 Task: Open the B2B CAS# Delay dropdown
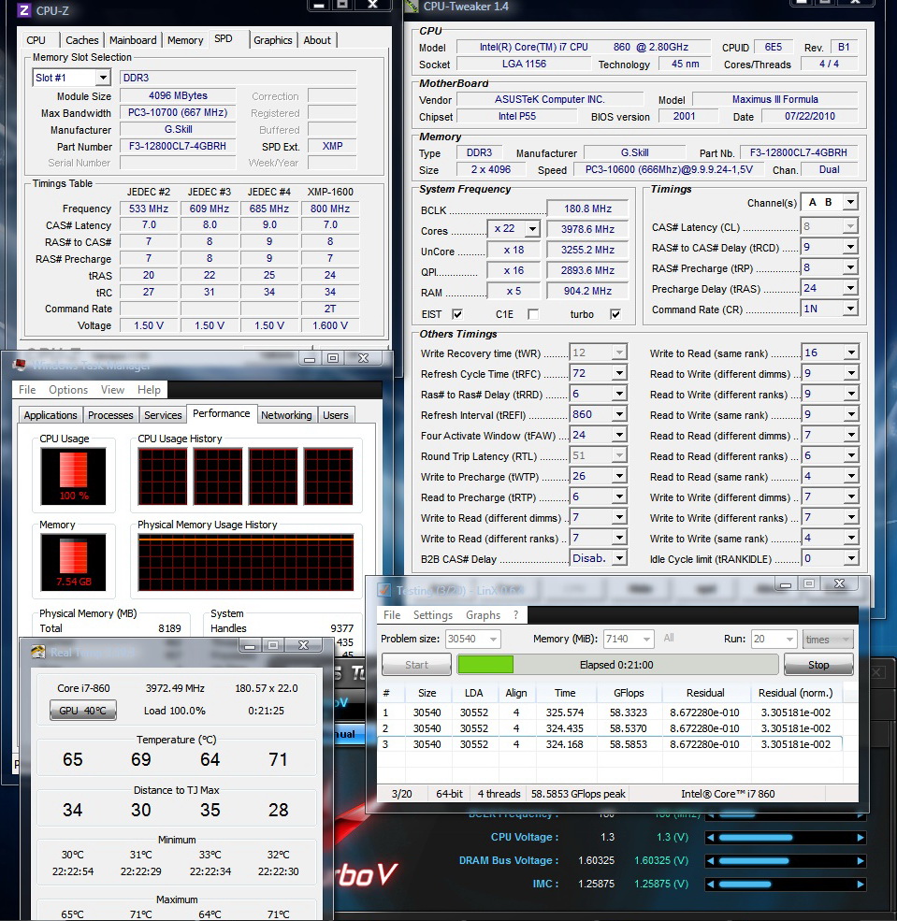(x=619, y=558)
